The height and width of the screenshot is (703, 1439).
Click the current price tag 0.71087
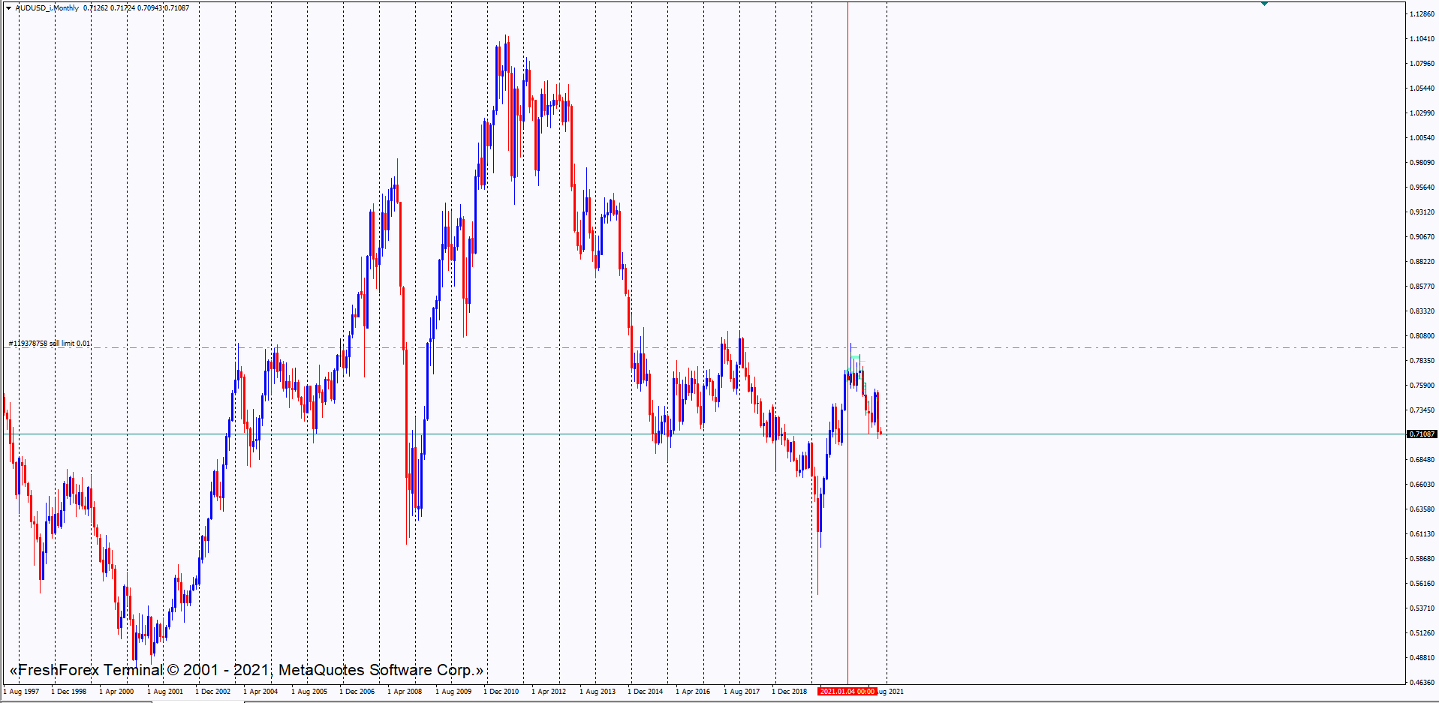coord(1421,434)
